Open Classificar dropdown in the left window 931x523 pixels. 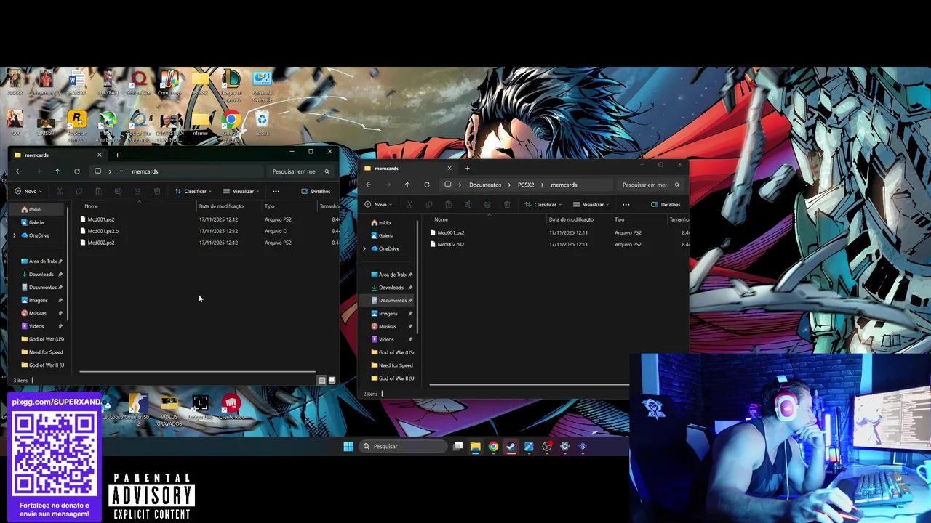pos(193,191)
